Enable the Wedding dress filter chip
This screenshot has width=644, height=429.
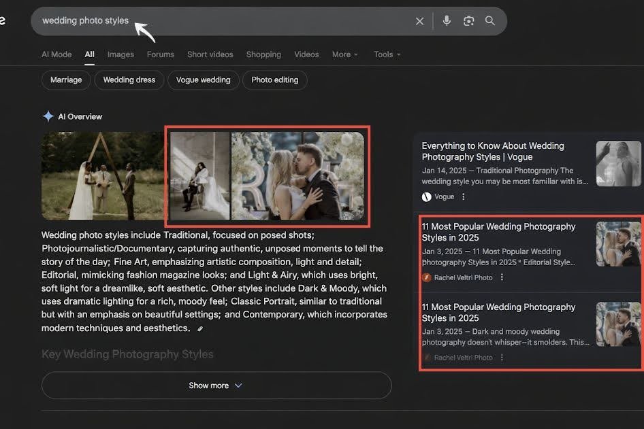129,80
